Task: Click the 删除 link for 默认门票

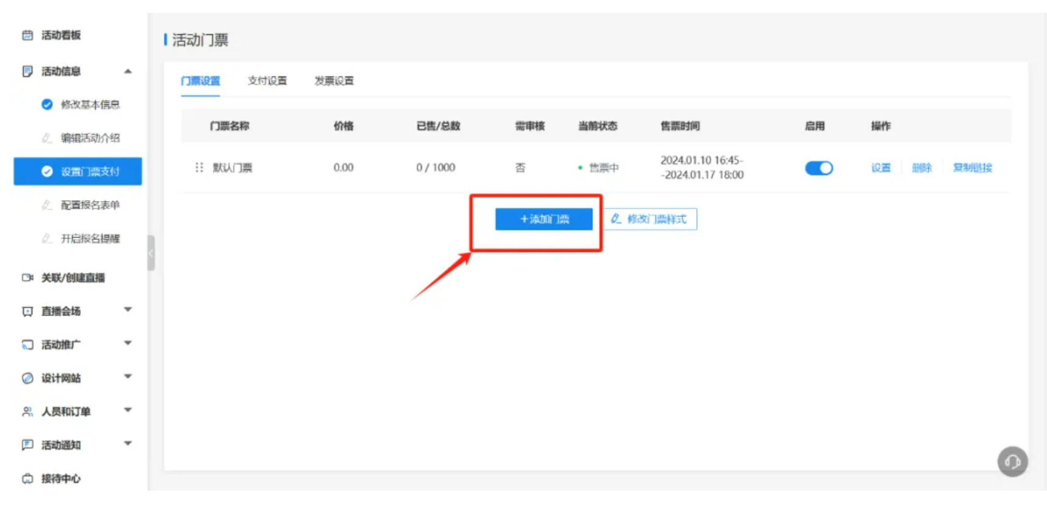Action: point(922,168)
